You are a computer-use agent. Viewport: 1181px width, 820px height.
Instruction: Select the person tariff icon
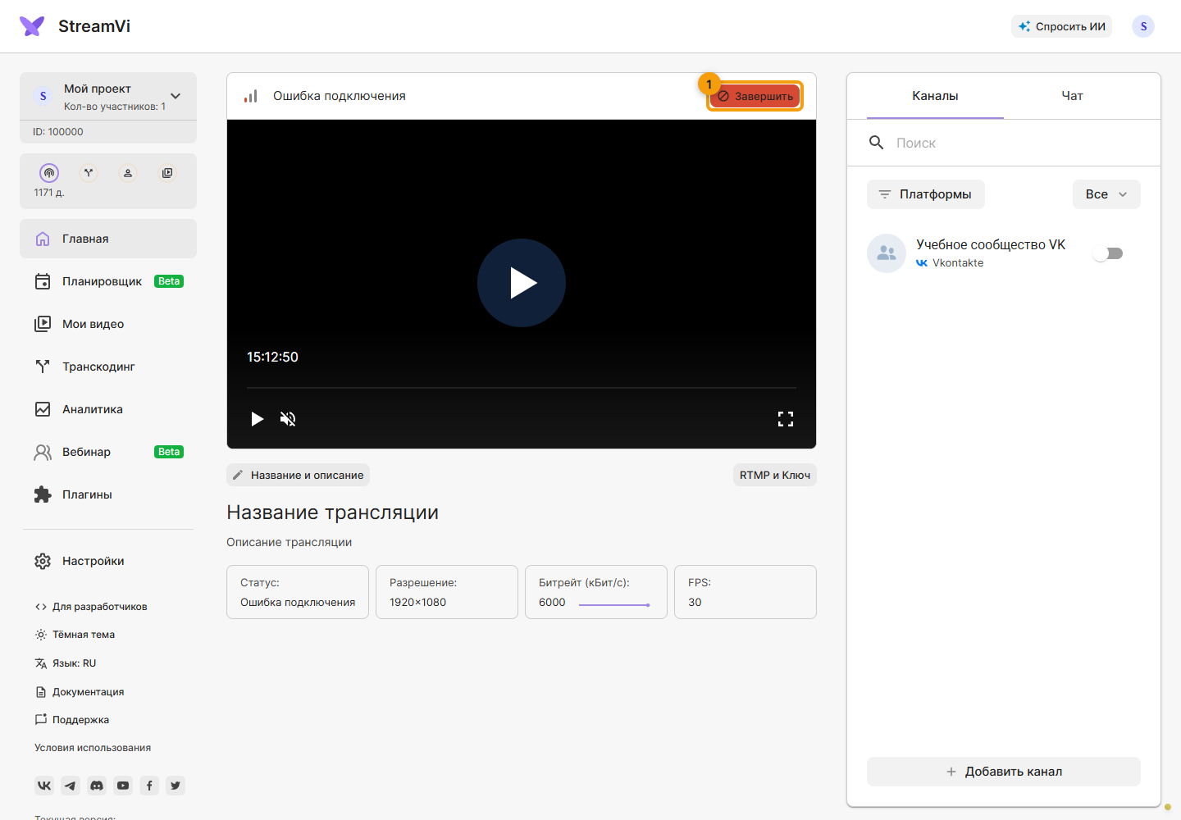(x=128, y=173)
